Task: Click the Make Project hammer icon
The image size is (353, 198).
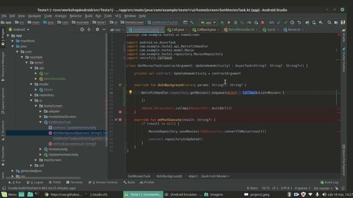Action: point(192,23)
